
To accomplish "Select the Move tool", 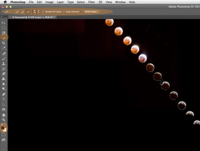I will point(4,23).
